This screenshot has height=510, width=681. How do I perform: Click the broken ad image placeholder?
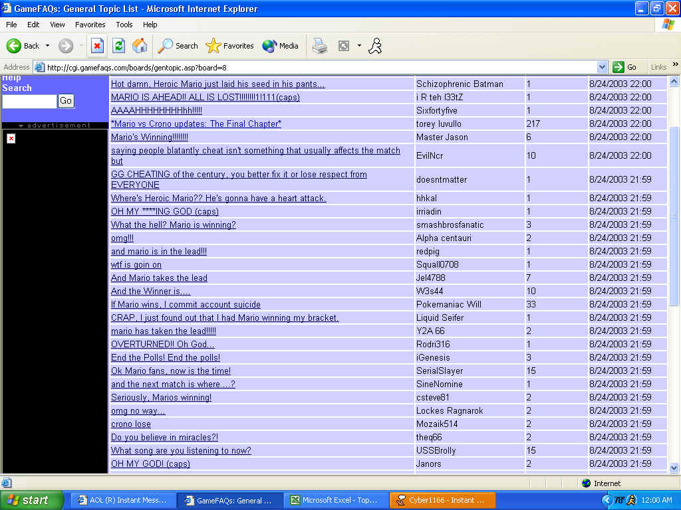(x=11, y=138)
